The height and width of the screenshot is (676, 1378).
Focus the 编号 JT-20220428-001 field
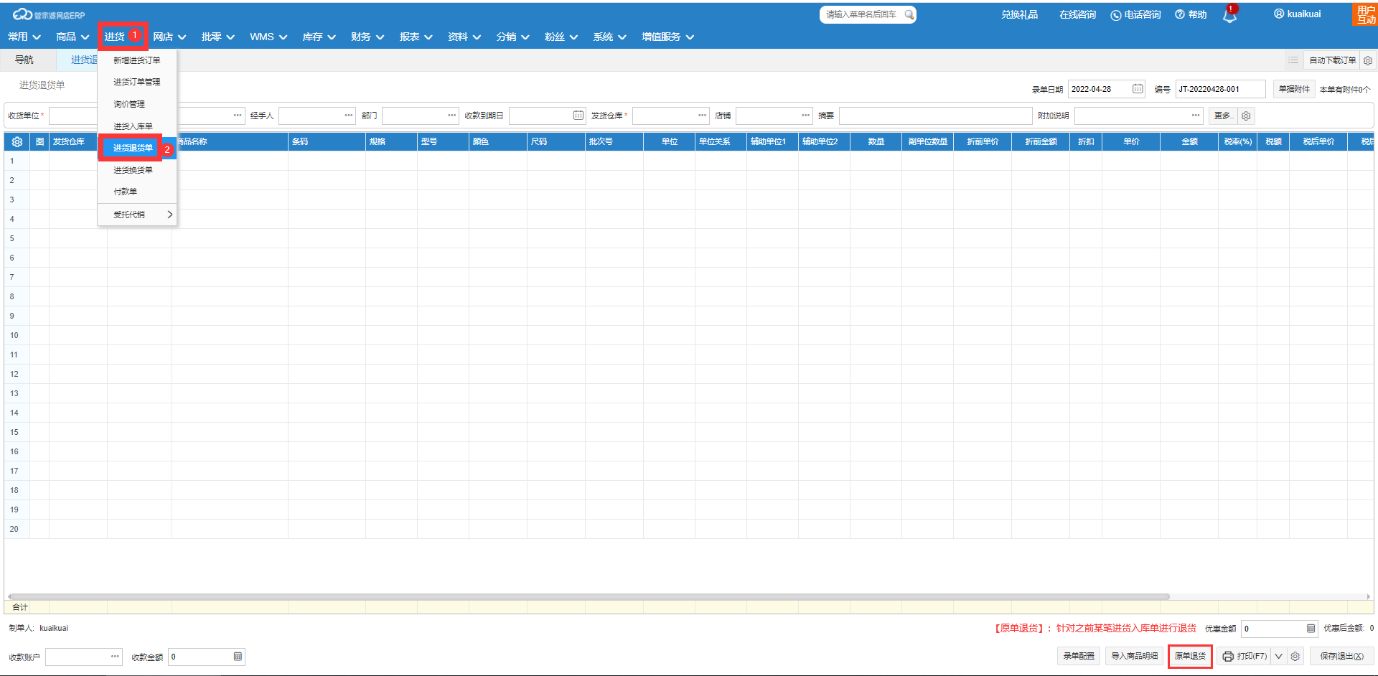pos(1220,89)
